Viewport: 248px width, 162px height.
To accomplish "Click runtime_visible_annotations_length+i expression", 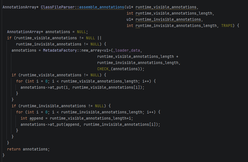I will pos(90,118).
